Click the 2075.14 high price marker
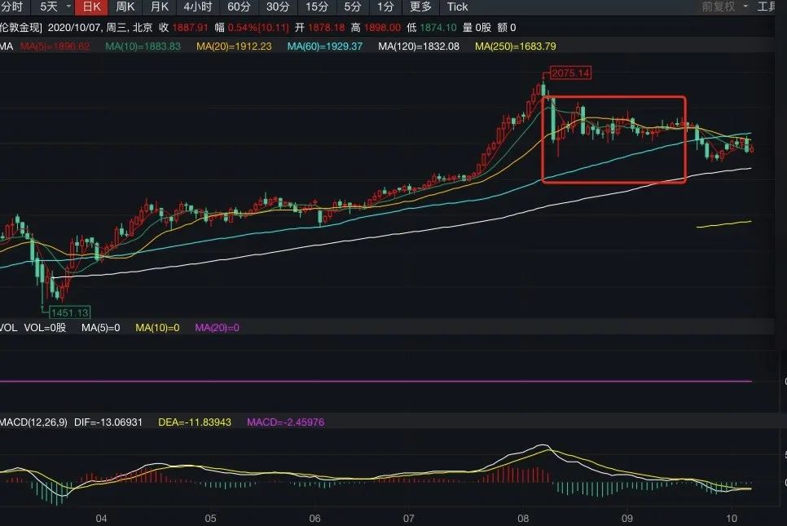The width and height of the screenshot is (787, 526). (570, 73)
